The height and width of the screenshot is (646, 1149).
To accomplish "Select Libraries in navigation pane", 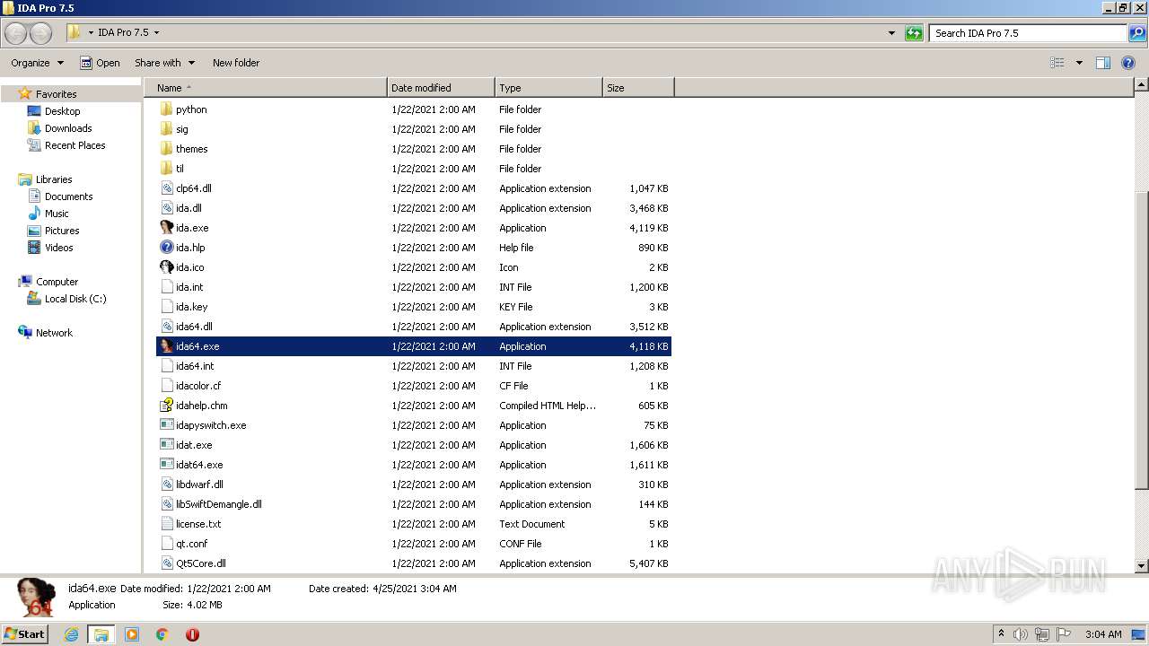I will (x=54, y=179).
